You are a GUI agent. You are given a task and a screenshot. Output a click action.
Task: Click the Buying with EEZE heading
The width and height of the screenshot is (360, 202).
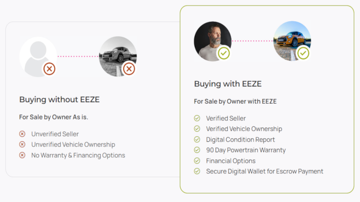point(228,84)
